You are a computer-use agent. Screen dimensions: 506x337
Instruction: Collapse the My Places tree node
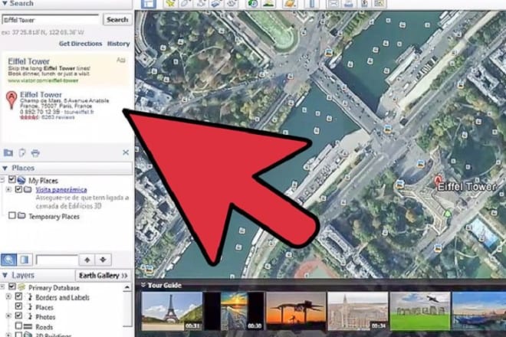[2, 180]
